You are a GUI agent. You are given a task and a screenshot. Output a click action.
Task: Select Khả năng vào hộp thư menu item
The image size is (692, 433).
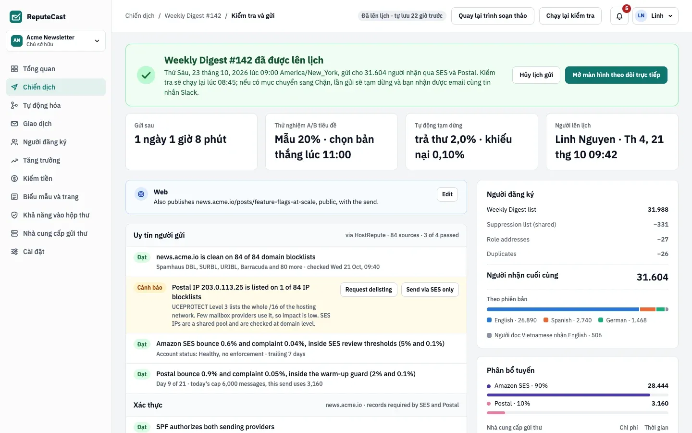56,215
